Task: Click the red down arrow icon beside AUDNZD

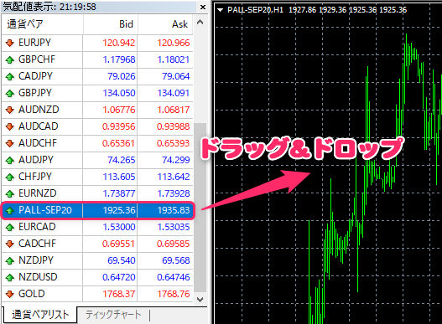Action: coord(10,110)
